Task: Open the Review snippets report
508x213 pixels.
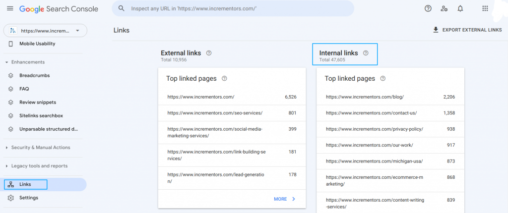Action: point(38,103)
